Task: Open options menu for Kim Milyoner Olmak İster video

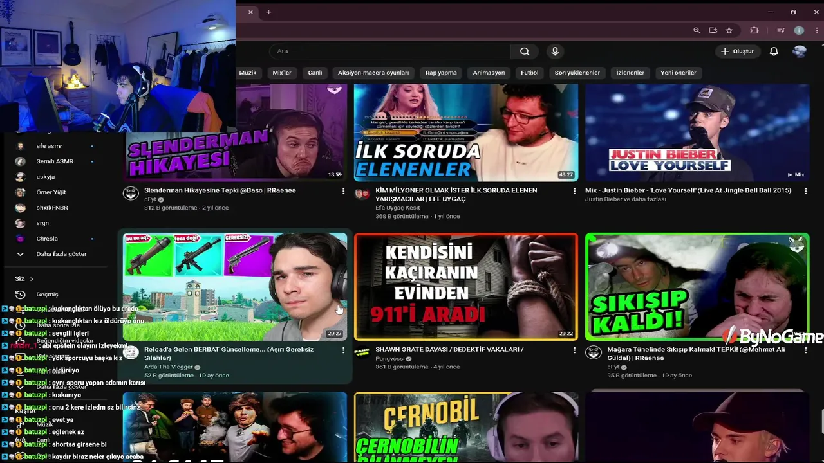Action: (x=574, y=191)
